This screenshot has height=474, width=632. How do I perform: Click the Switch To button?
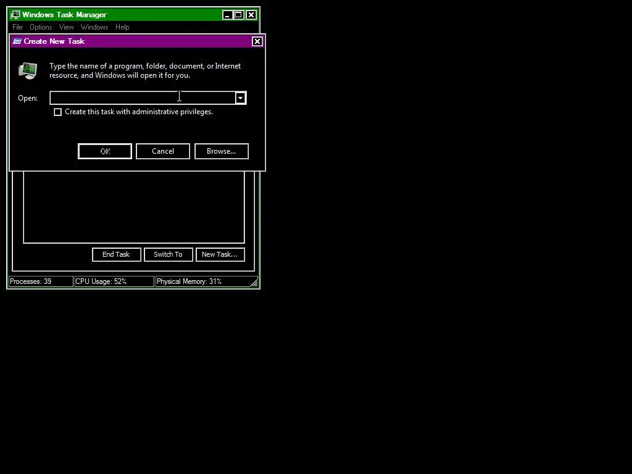tap(168, 254)
